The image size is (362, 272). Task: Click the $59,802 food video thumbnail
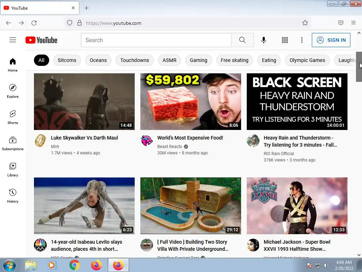(x=191, y=102)
